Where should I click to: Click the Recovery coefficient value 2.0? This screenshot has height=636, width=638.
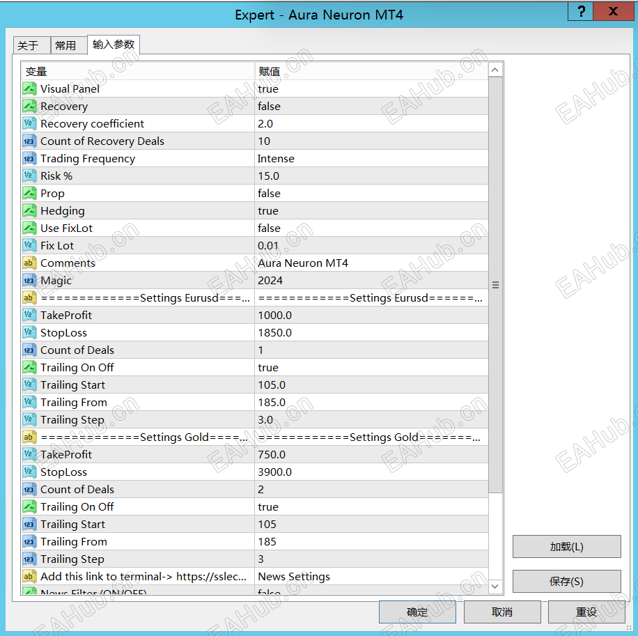point(265,124)
